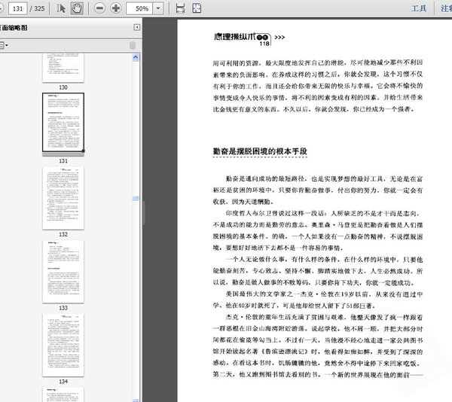Click thumbnail label 132
Image resolution: width=452 pixels, height=402 pixels.
[x=63, y=234]
